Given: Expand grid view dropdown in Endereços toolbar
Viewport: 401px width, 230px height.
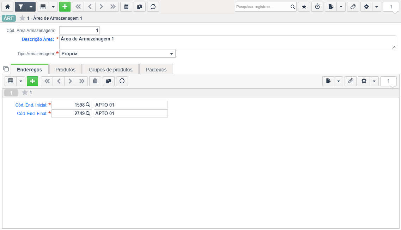Looking at the screenshot, I should point(21,81).
